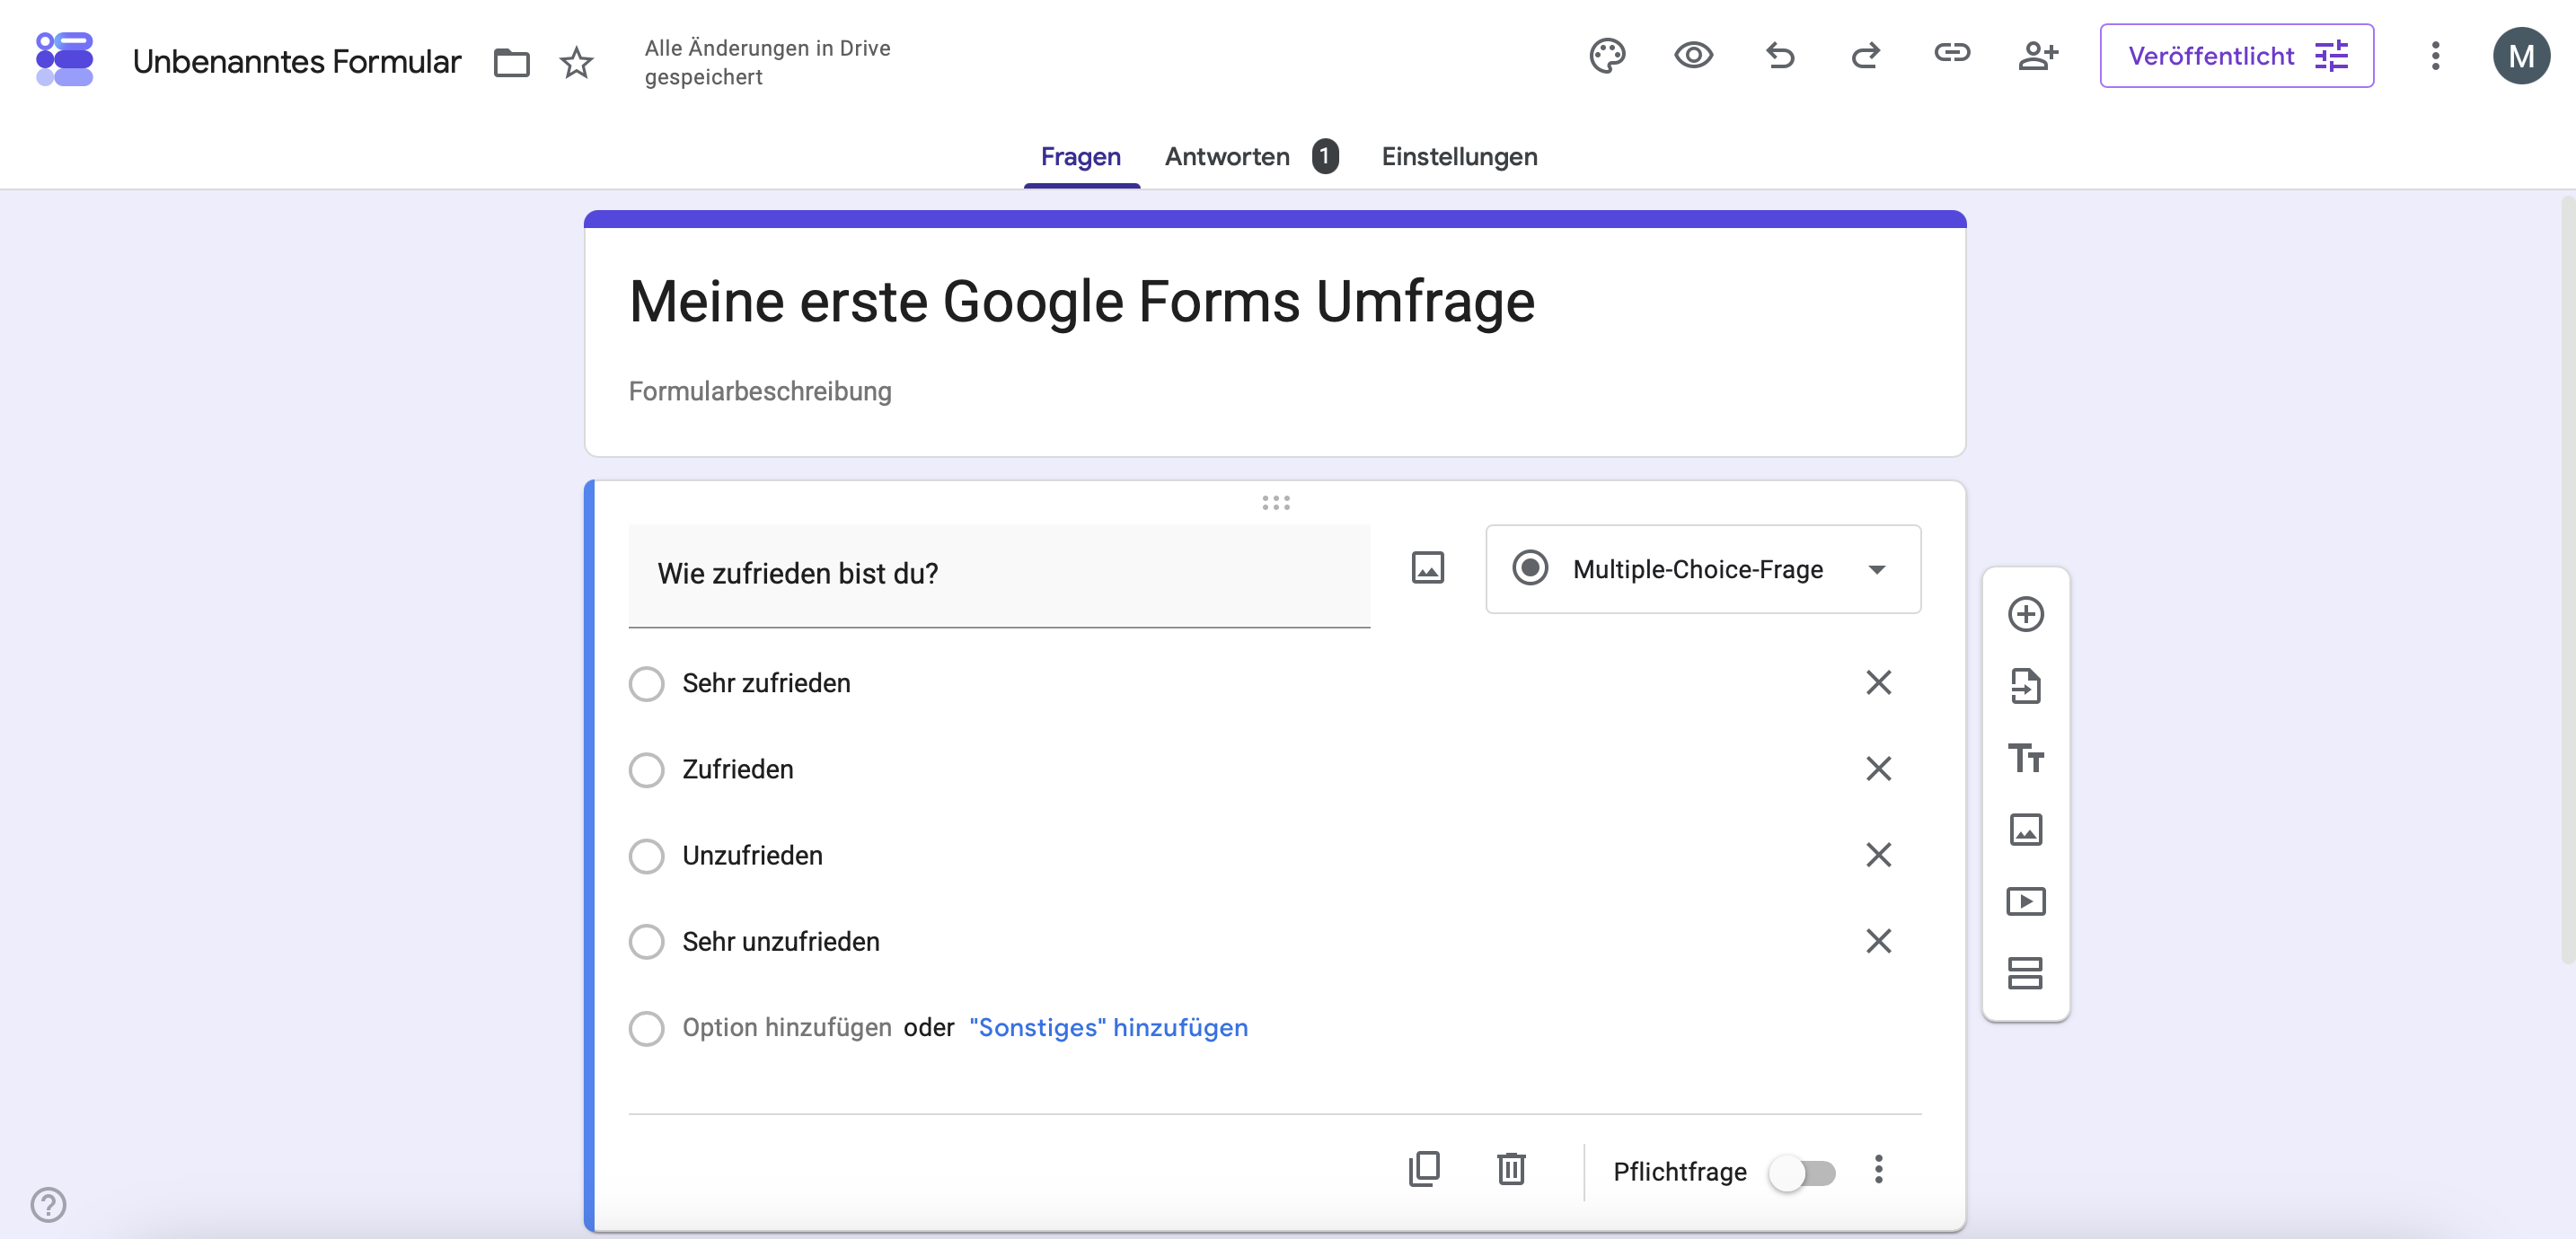The image size is (2576, 1239).
Task: Remove the Unzufrieden option
Action: (1878, 855)
